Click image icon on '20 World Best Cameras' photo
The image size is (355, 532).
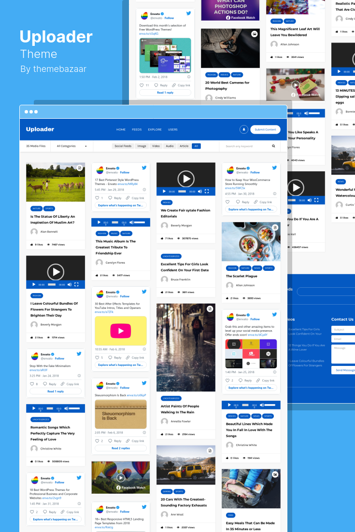point(254,34)
